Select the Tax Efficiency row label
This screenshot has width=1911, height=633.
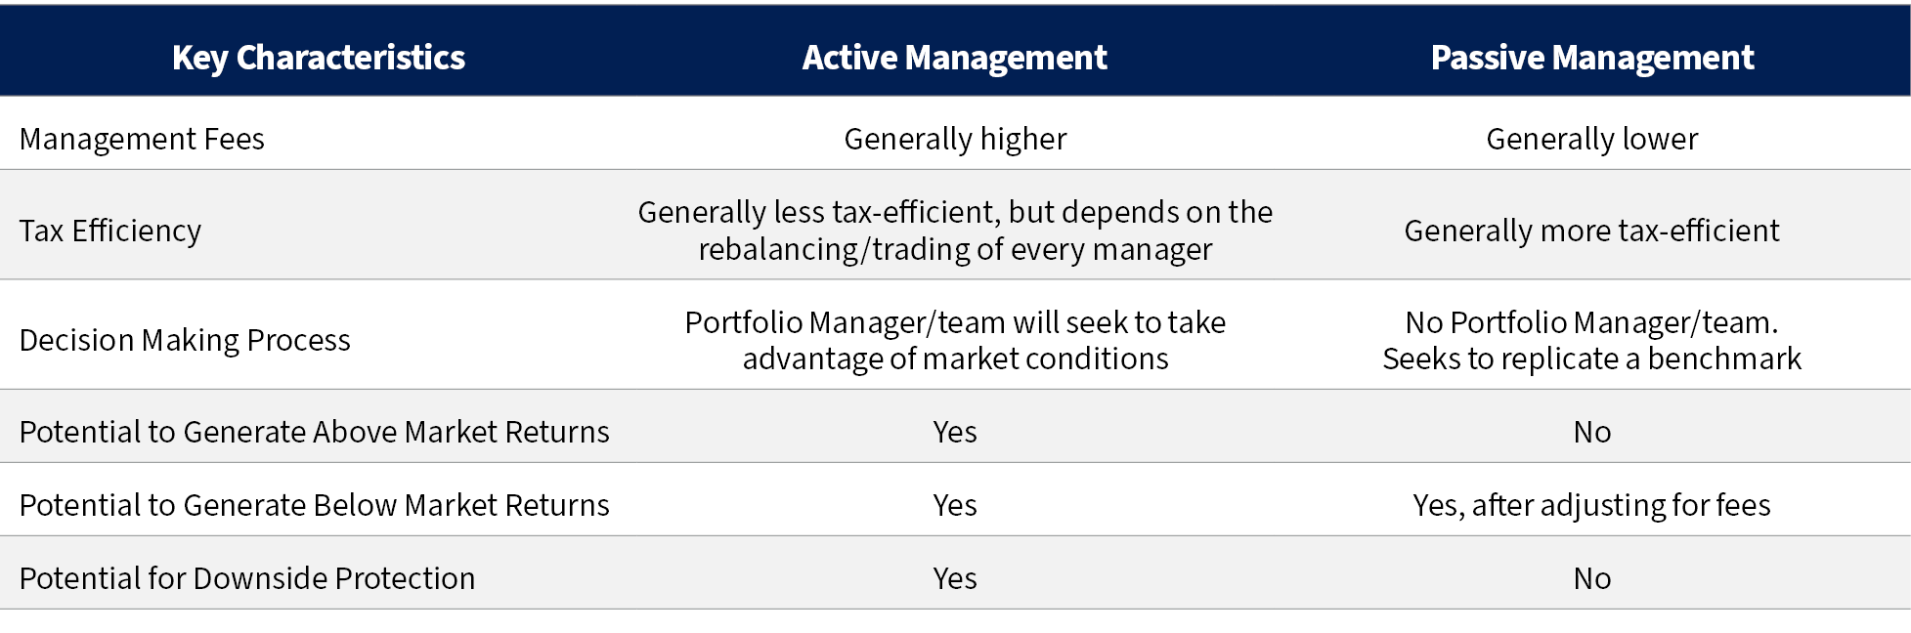click(x=110, y=231)
